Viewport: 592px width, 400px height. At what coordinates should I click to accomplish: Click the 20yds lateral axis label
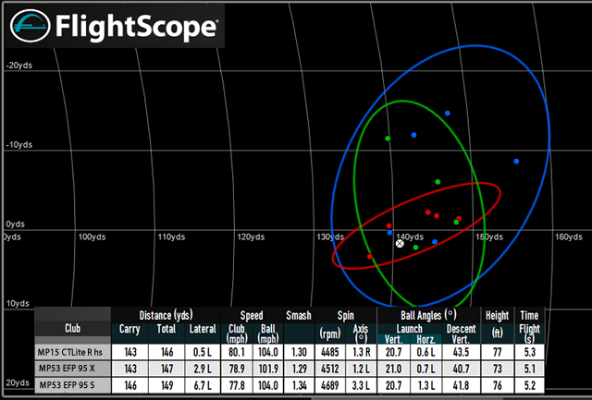coord(18,382)
